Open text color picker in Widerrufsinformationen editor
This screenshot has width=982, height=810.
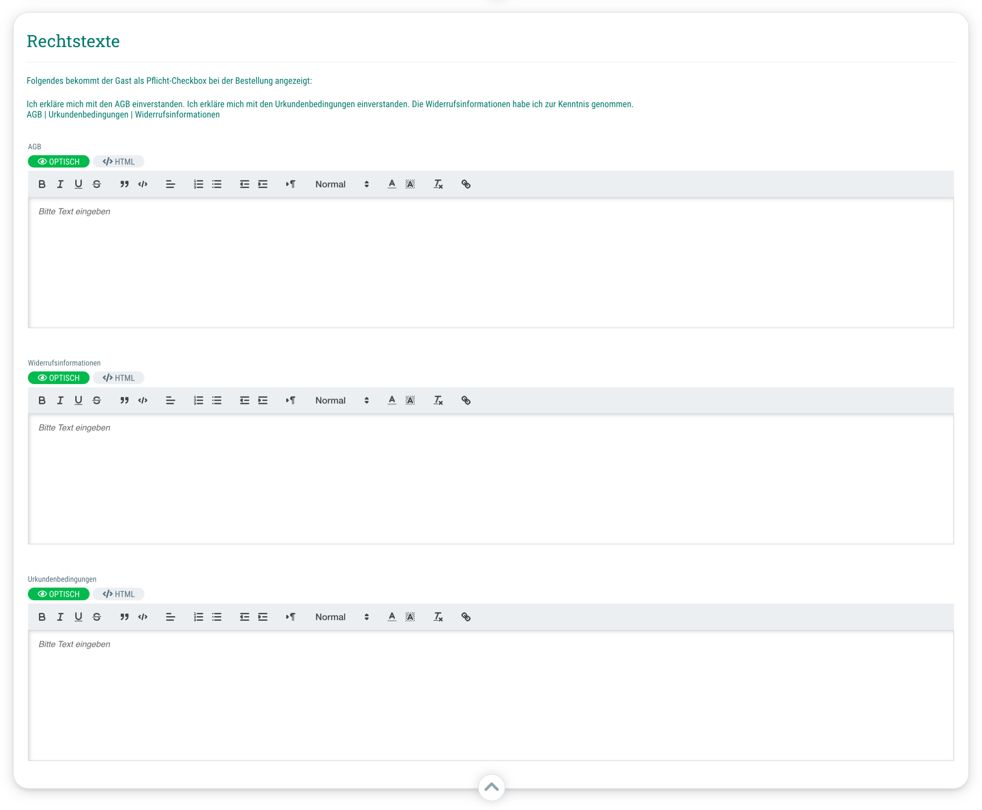(392, 400)
